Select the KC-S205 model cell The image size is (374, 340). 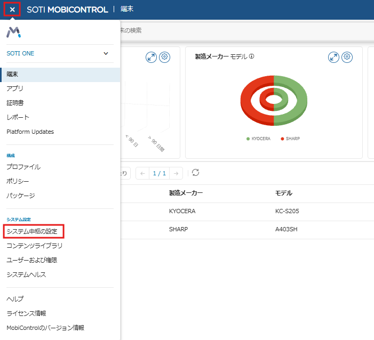pos(287,211)
